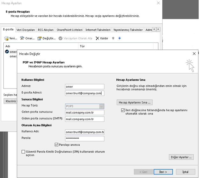Click the Gelen posta sunucusu field

pos(85,112)
